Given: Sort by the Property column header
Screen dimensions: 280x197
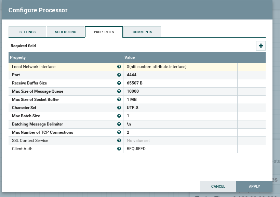Looking at the screenshot, I should pos(18,57).
